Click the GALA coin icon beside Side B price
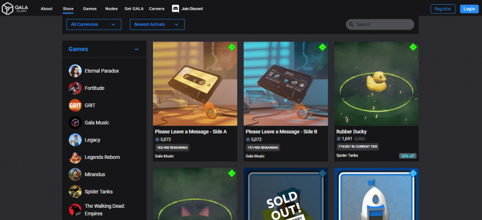Viewport: 482px width, 220px height. [248, 139]
